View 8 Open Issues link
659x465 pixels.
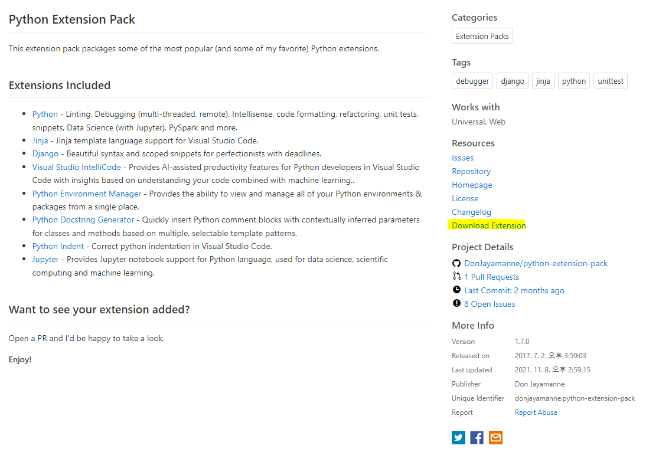click(490, 304)
